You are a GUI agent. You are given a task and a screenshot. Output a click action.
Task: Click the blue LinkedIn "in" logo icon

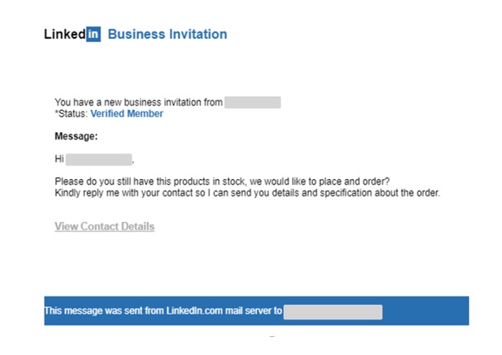click(x=93, y=34)
